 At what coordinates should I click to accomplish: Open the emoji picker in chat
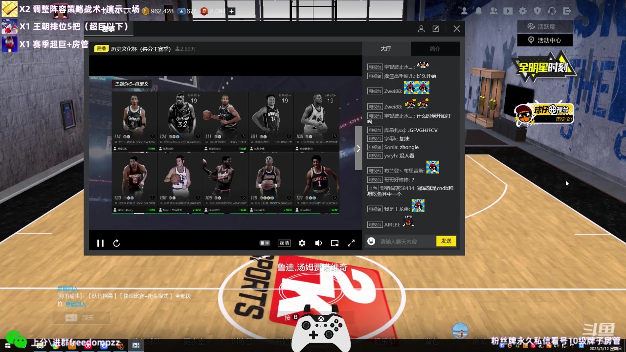[371, 241]
